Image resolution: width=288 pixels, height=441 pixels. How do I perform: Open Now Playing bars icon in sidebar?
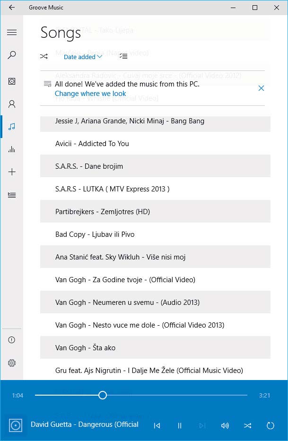pos(11,149)
